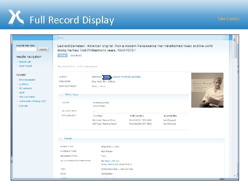Click the 'Sib Music Stacks (Circ)' location text
Viewport: 248px width, 186px height.
tap(104, 120)
